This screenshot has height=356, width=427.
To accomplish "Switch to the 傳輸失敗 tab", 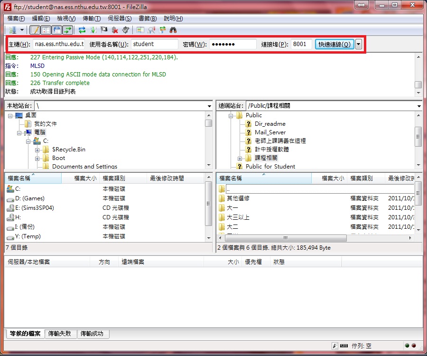I will click(x=61, y=334).
